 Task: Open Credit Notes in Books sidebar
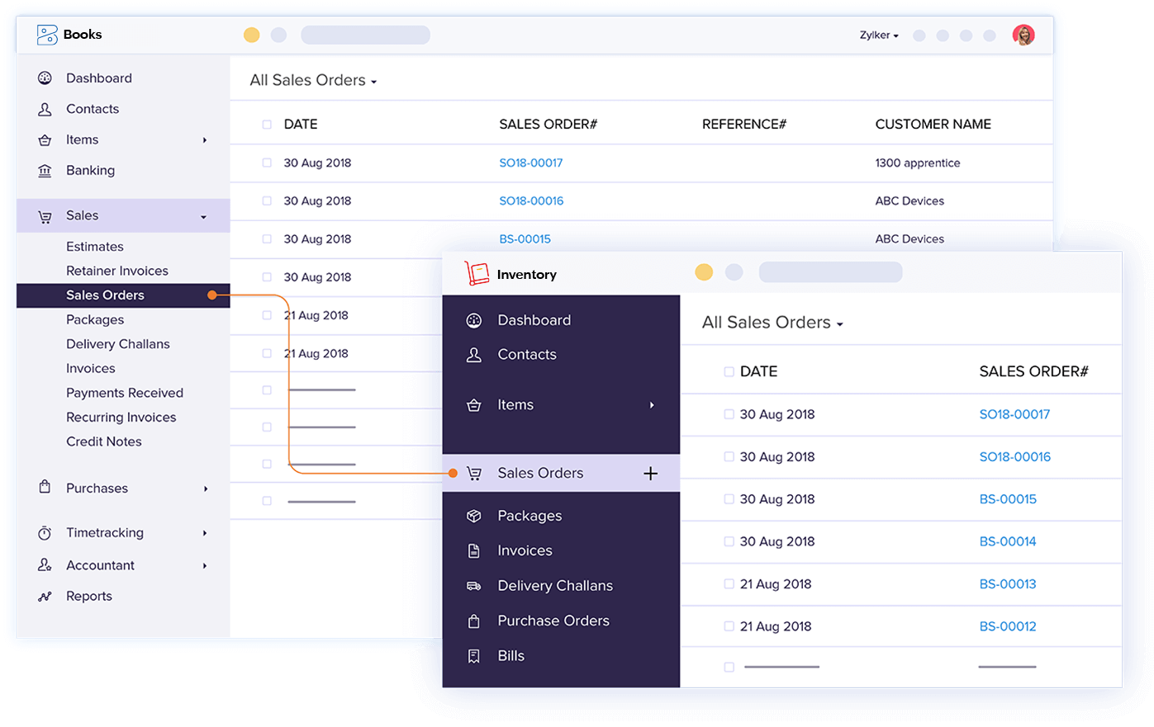[104, 441]
